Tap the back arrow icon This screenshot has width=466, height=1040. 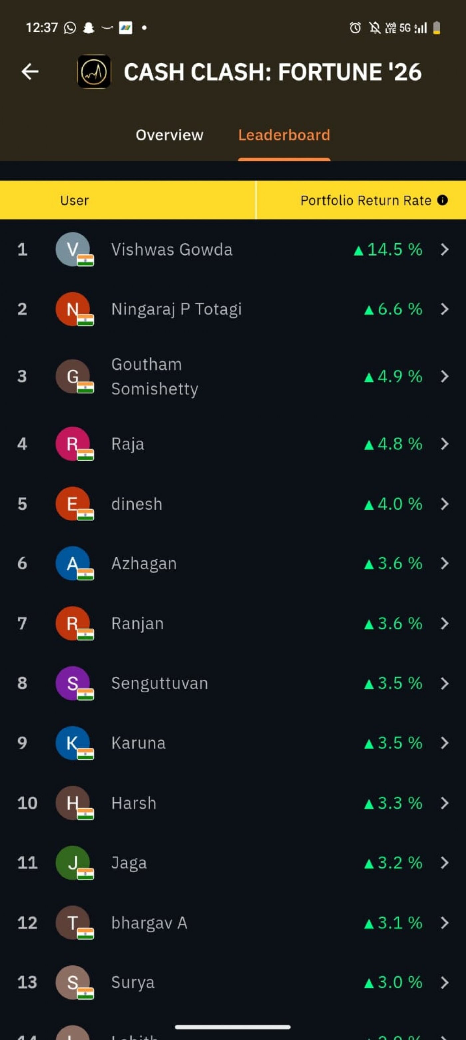(x=30, y=72)
